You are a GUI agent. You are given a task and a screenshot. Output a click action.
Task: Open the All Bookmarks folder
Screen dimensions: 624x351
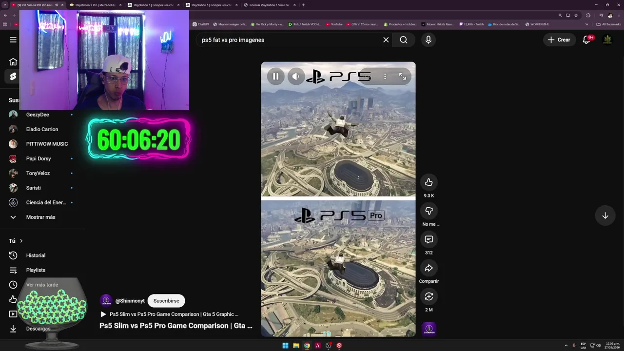608,24
